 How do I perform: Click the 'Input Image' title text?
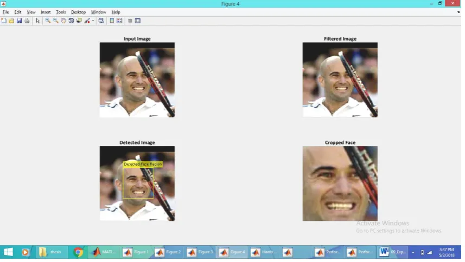137,39
